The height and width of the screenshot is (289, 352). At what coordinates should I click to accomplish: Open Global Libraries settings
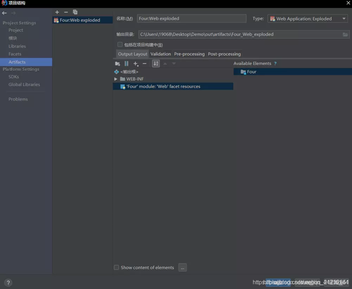tap(24, 84)
